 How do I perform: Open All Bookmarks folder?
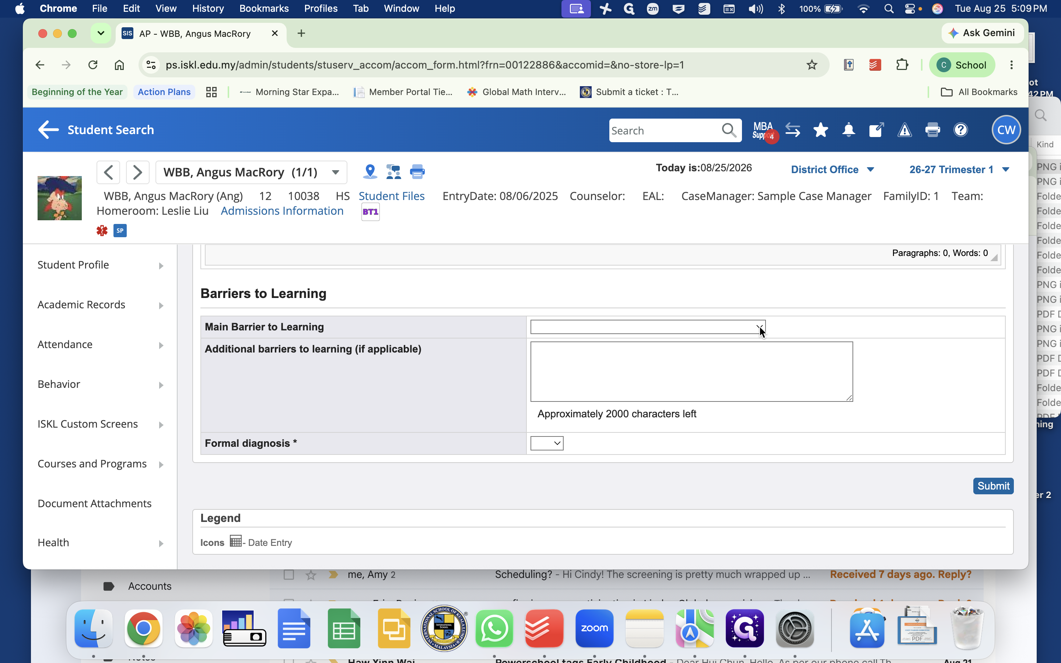pos(979,92)
